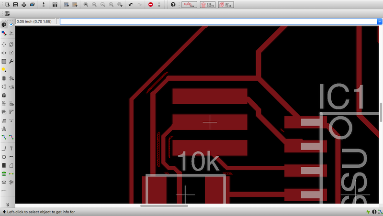Print the board layout
The image size is (383, 216).
[23, 5]
